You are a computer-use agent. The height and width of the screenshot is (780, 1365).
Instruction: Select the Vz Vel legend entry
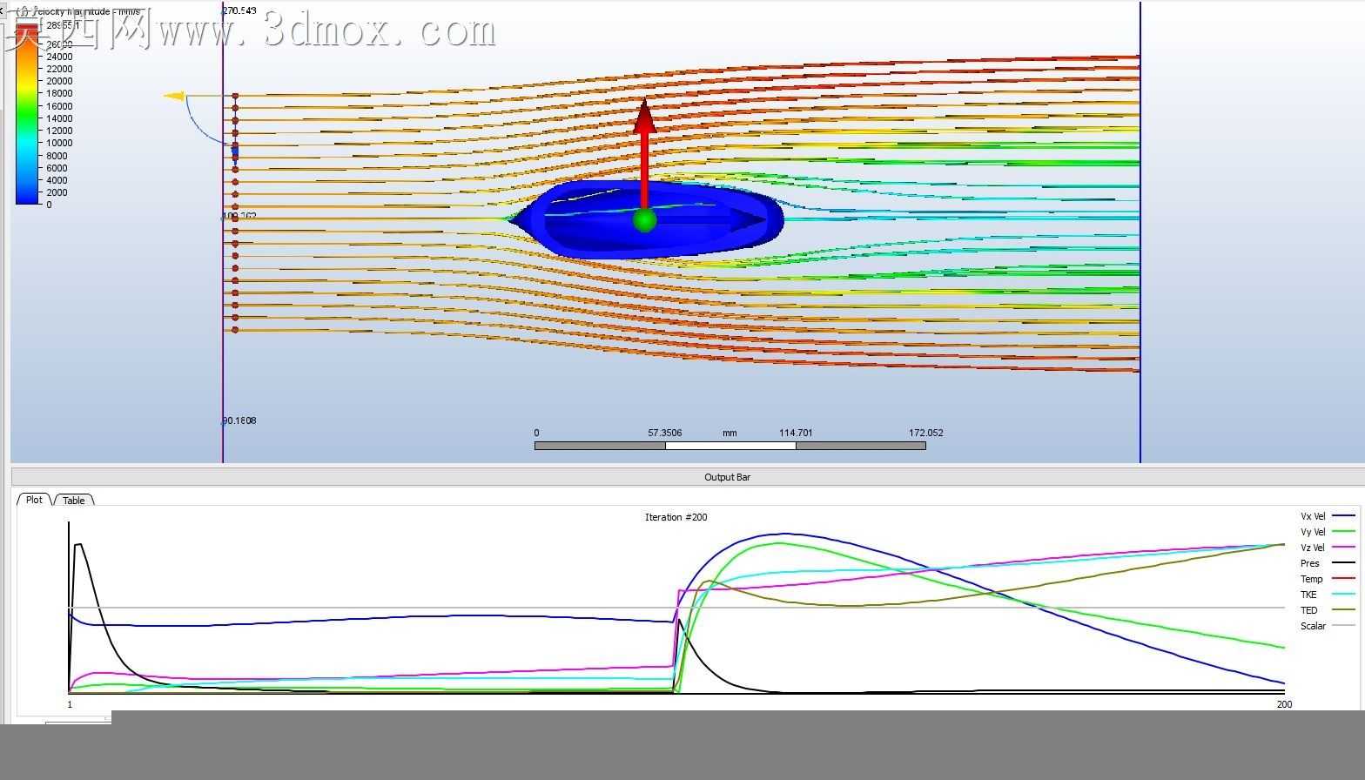coord(1328,548)
